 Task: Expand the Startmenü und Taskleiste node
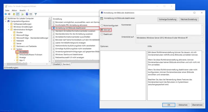click(x=11, y=46)
